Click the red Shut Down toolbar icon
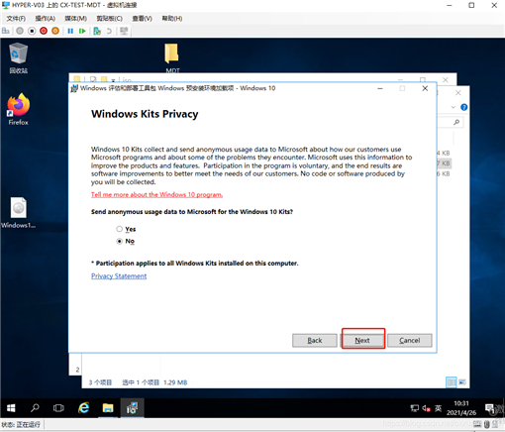The width and height of the screenshot is (505, 432). [x=44, y=31]
